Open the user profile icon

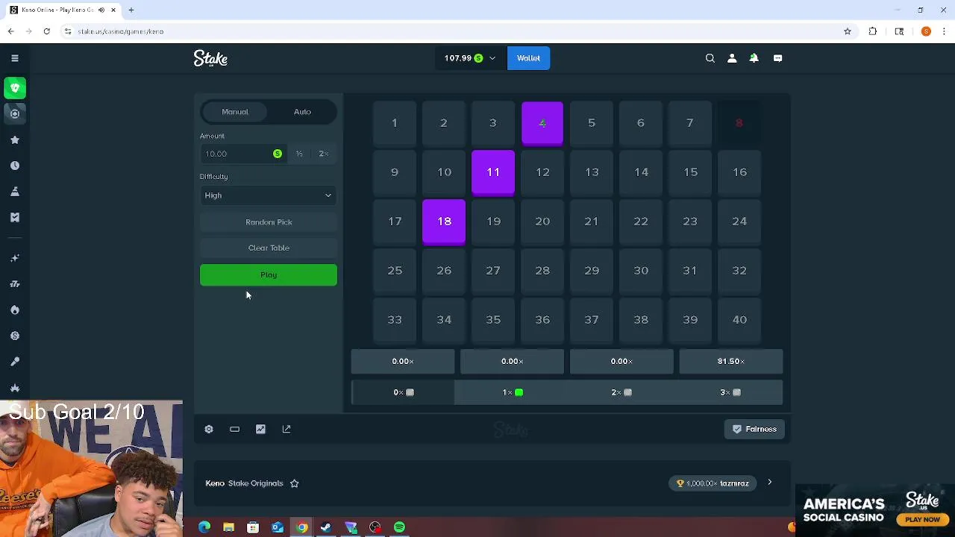pos(732,58)
